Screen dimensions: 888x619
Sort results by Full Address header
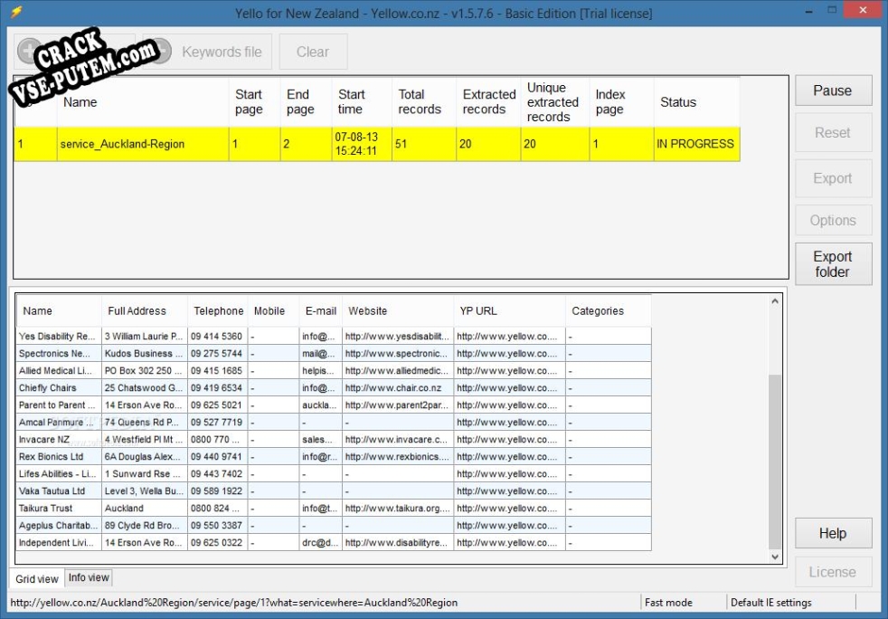(145, 311)
